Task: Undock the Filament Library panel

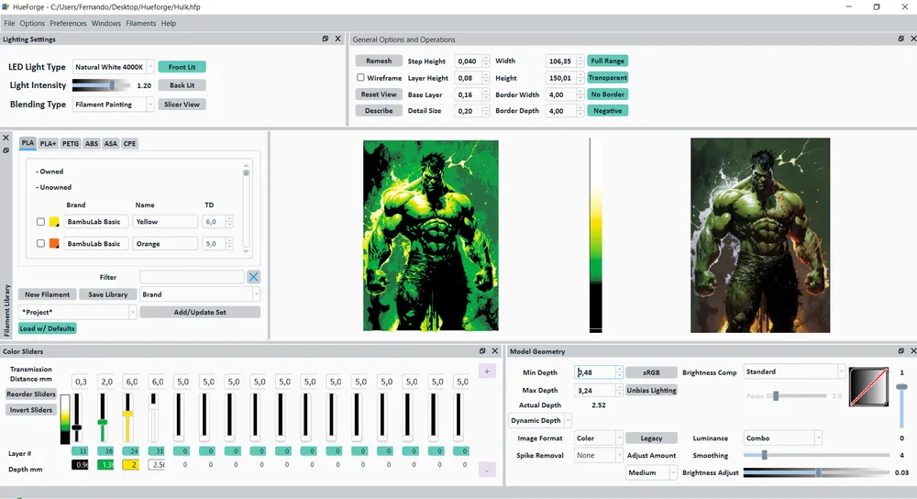Action: tap(6, 150)
